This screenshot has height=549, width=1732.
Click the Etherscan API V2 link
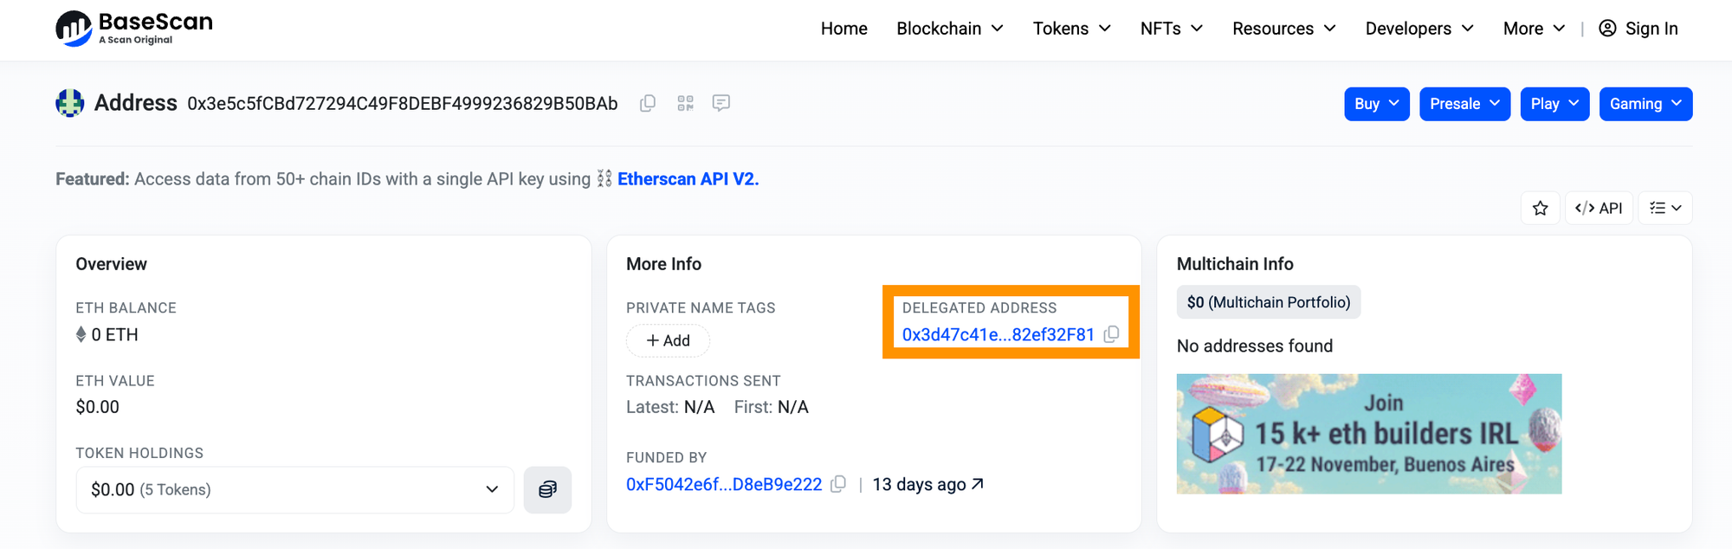point(688,179)
